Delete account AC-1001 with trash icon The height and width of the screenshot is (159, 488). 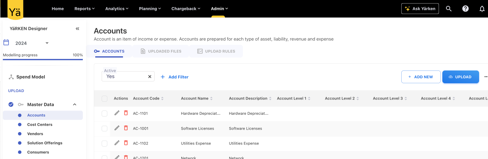[126, 128]
